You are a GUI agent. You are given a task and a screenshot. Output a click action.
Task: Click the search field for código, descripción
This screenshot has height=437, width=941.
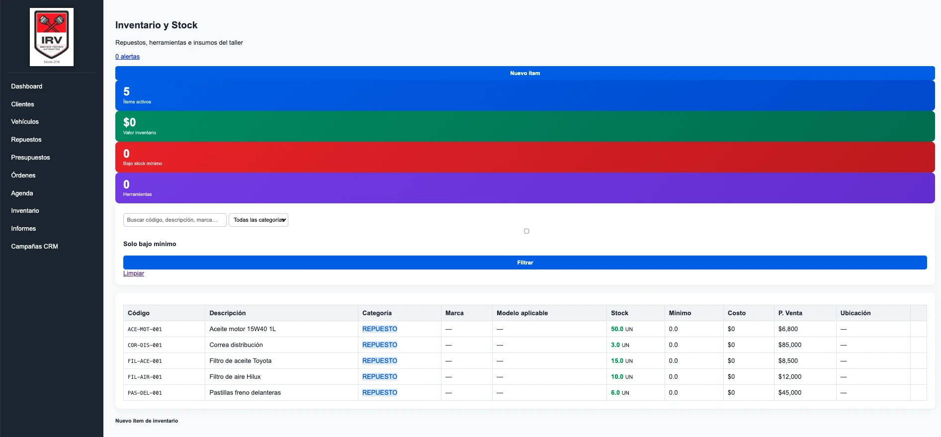(175, 220)
